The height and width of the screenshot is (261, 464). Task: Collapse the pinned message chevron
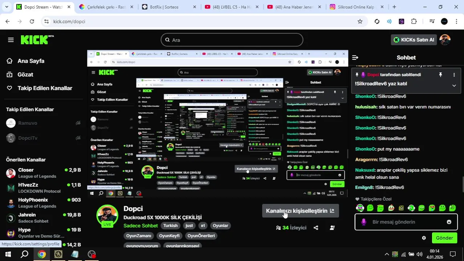[454, 86]
